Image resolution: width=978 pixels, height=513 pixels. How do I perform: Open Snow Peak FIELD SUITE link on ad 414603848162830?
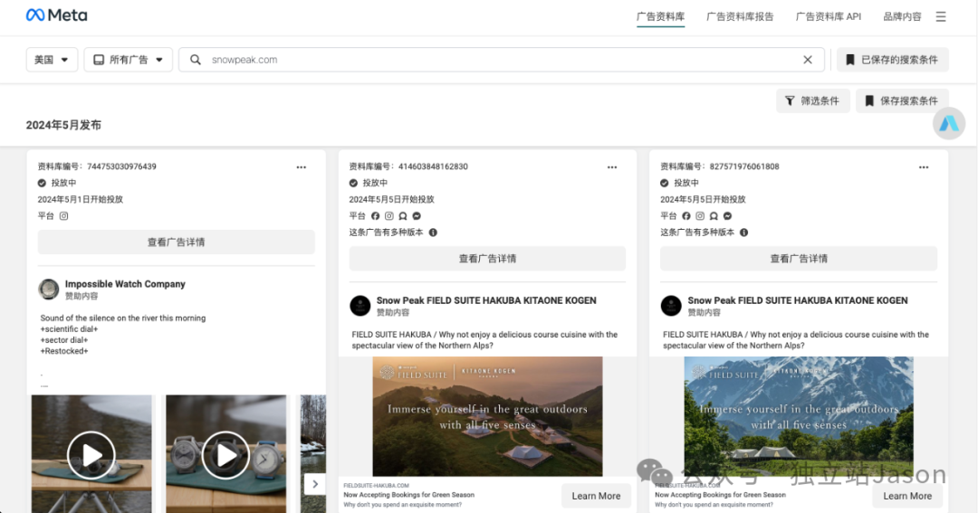[x=486, y=299]
